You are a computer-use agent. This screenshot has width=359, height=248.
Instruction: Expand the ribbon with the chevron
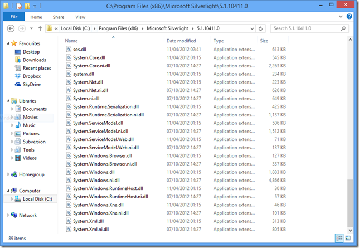(341, 17)
